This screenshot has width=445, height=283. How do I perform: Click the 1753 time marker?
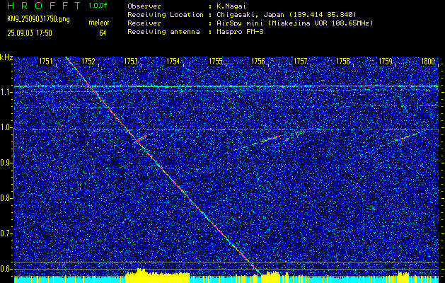[x=131, y=62]
